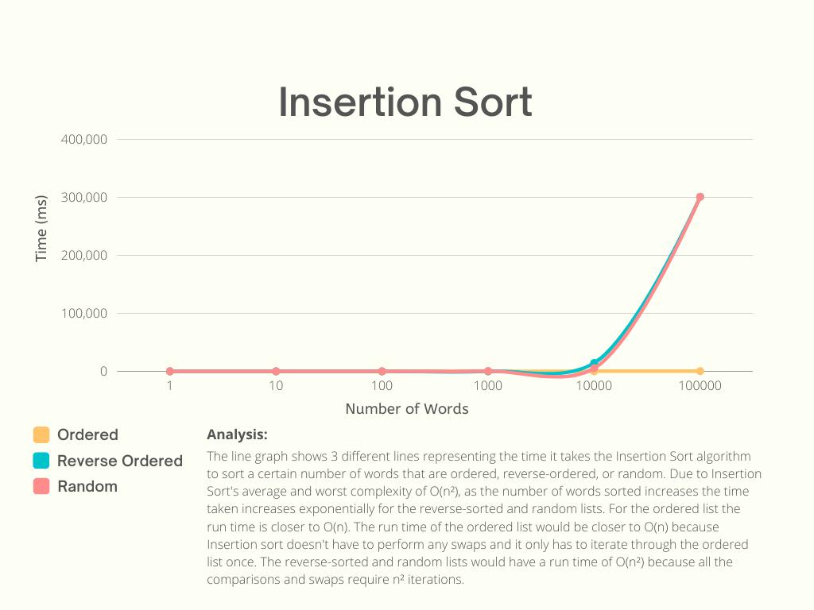
Task: Click the data point at 100 words
Action: [x=382, y=372]
